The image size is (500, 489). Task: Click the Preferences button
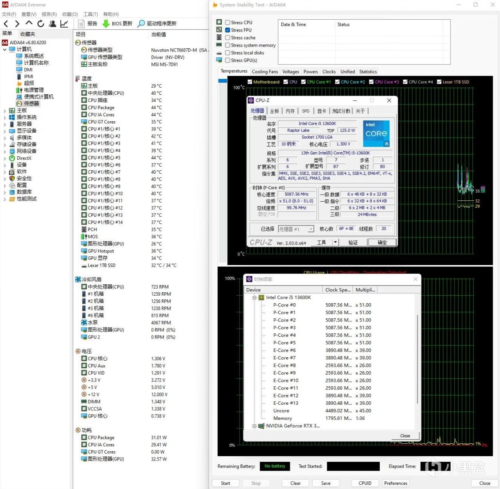pos(395,483)
